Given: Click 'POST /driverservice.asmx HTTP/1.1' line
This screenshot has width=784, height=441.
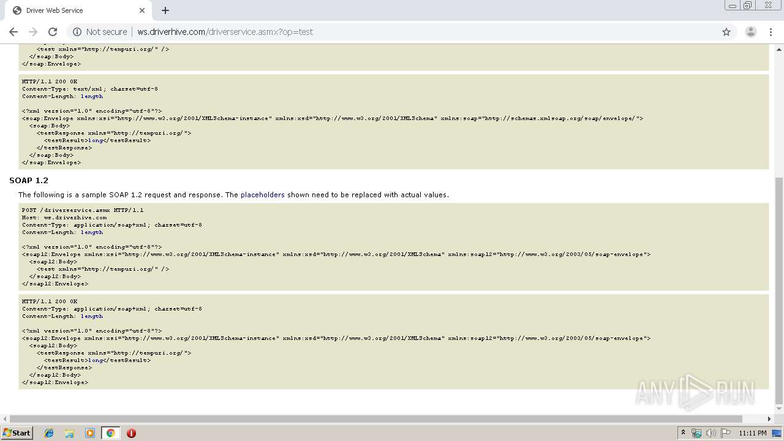Looking at the screenshot, I should [x=83, y=210].
